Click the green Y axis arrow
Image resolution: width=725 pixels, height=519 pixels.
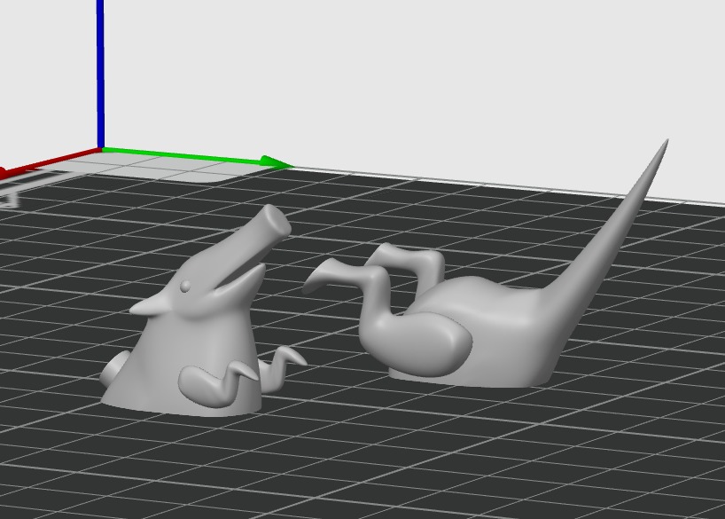[x=197, y=156]
